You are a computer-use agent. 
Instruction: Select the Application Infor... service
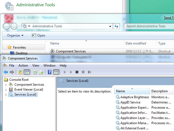(134, 113)
